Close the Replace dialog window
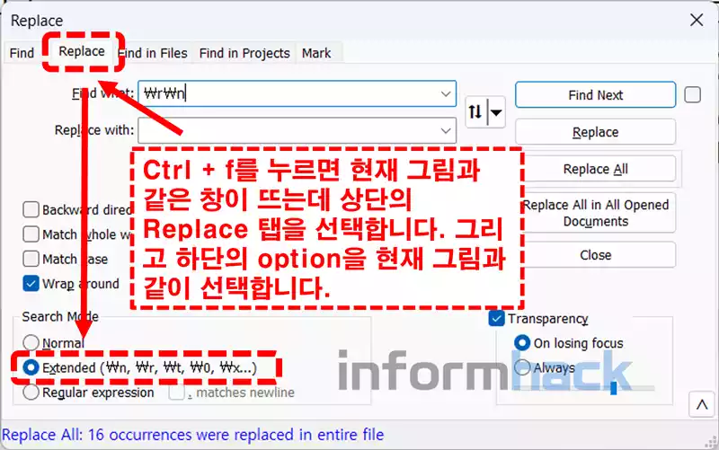This screenshot has width=719, height=450. [x=697, y=20]
